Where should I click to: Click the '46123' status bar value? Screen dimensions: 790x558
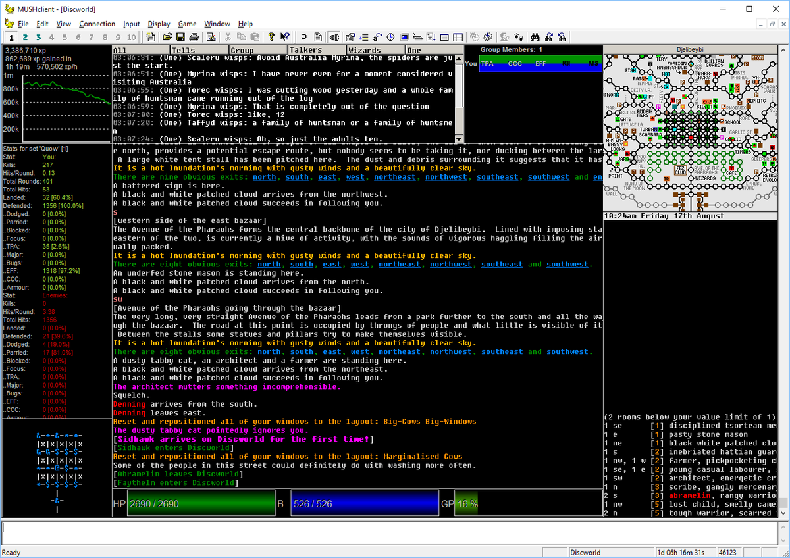click(x=728, y=553)
